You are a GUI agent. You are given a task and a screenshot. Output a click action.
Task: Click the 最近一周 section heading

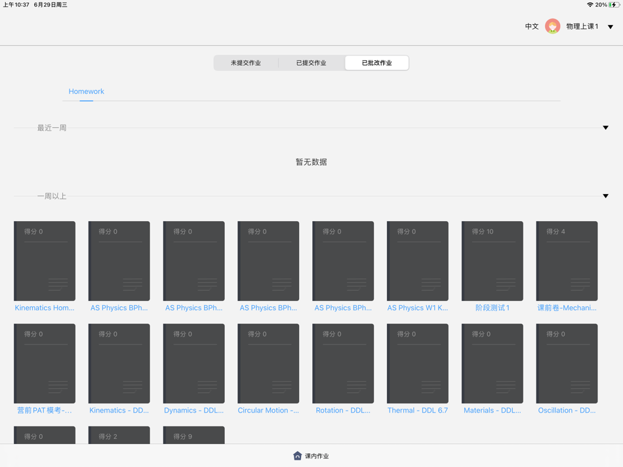(x=52, y=128)
